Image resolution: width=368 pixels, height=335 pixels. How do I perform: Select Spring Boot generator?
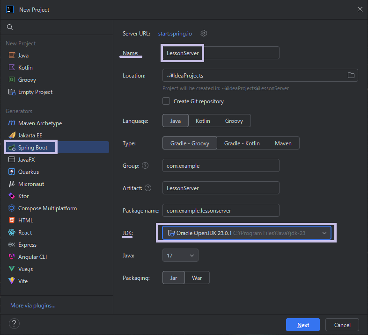(57, 147)
